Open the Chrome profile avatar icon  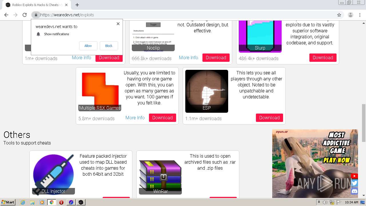[x=350, y=15]
